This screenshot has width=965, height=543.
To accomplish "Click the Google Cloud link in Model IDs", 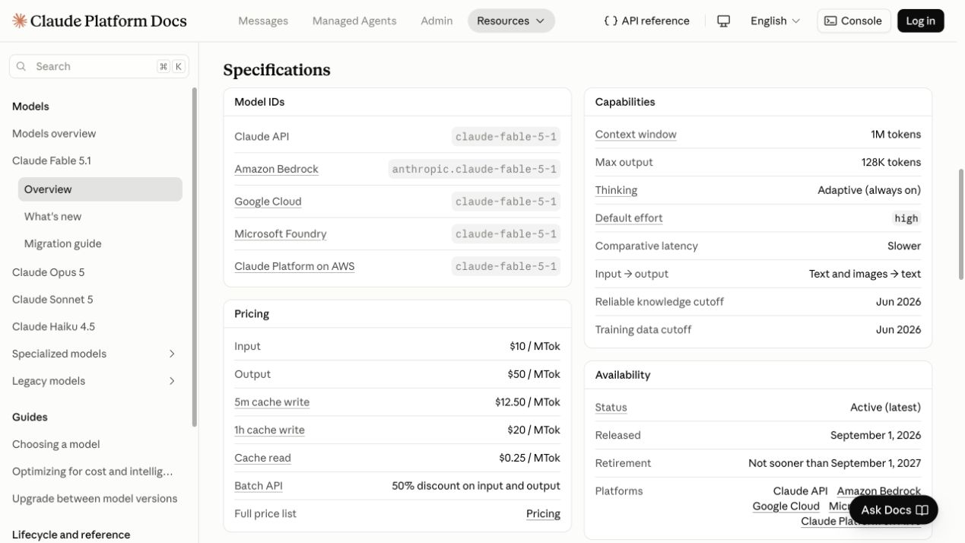I will point(268,202).
